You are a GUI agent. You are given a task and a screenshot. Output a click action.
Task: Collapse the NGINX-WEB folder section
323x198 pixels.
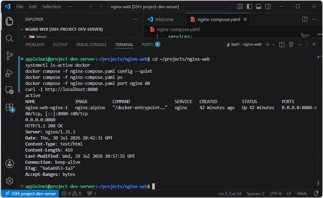(x=22, y=29)
